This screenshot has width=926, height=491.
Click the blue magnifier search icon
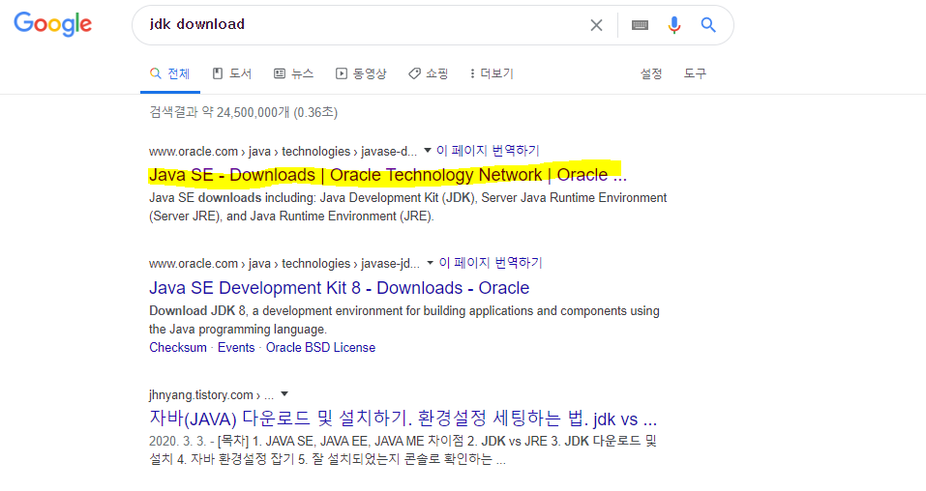(x=708, y=25)
